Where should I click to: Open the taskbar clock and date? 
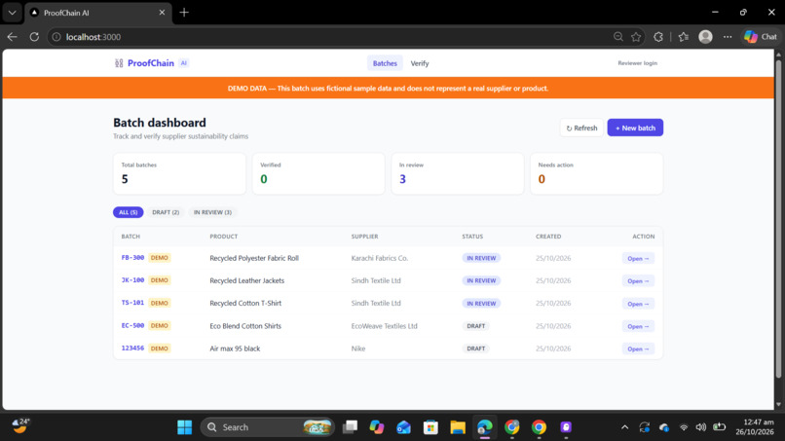tap(755, 427)
